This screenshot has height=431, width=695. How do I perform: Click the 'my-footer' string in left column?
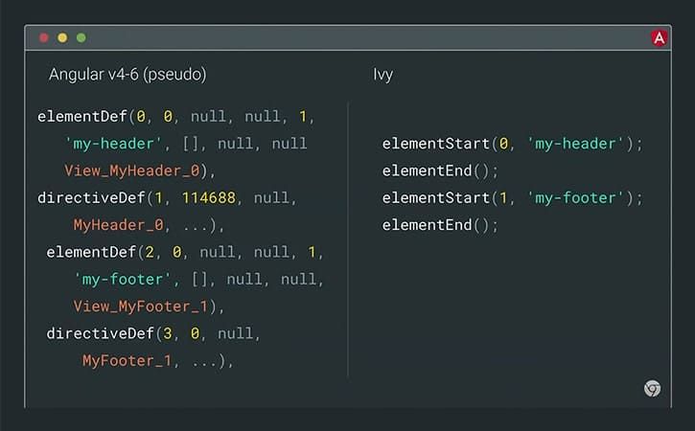[x=123, y=279]
